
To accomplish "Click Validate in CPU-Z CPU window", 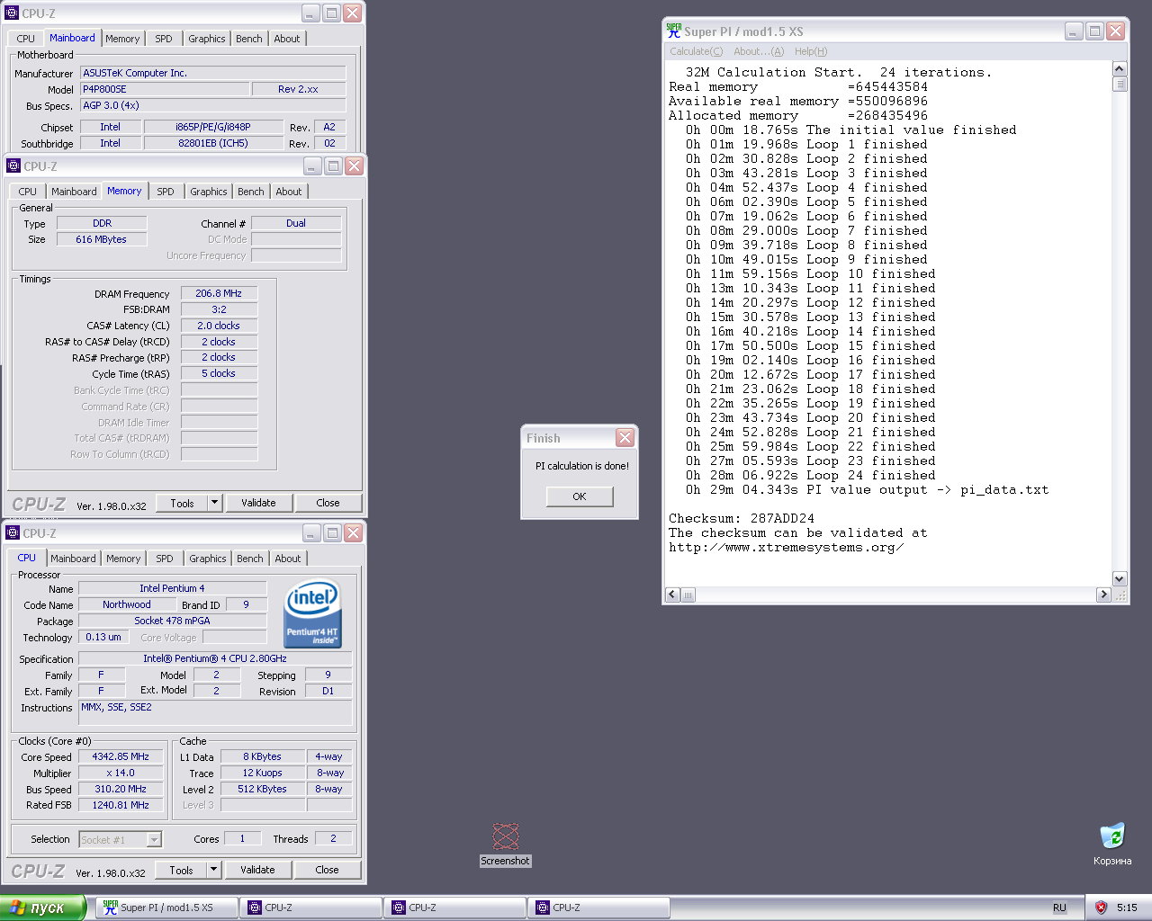I will [x=257, y=870].
